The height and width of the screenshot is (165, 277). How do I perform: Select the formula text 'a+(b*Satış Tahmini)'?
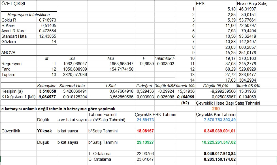(x=107, y=120)
